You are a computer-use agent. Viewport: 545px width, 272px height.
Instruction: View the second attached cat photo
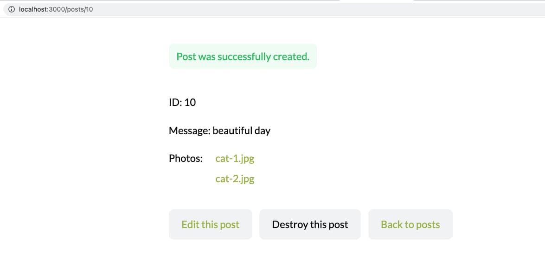point(235,179)
